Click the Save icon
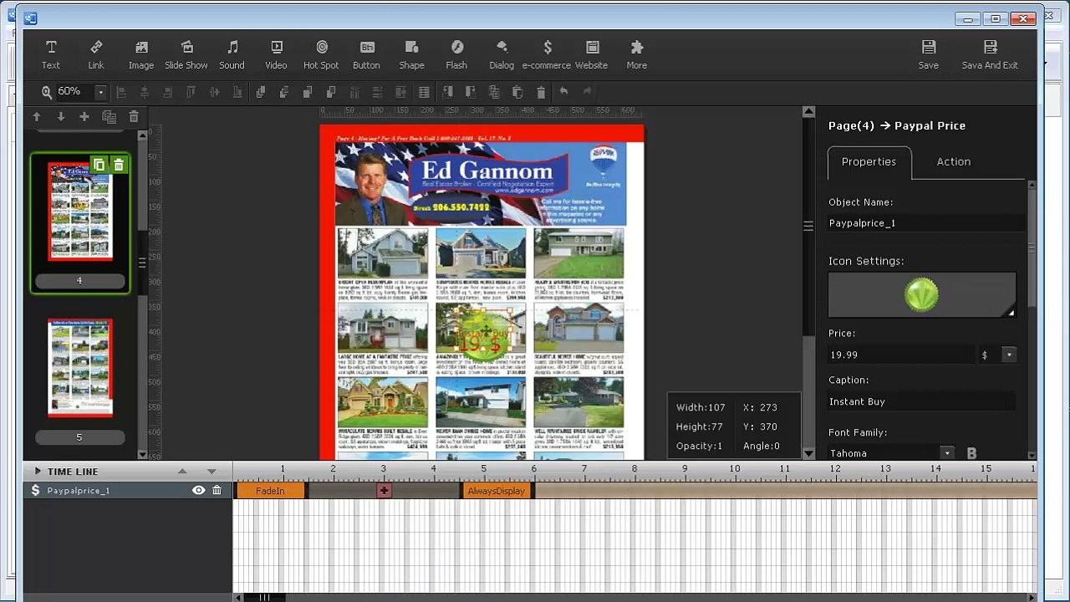 point(929,54)
